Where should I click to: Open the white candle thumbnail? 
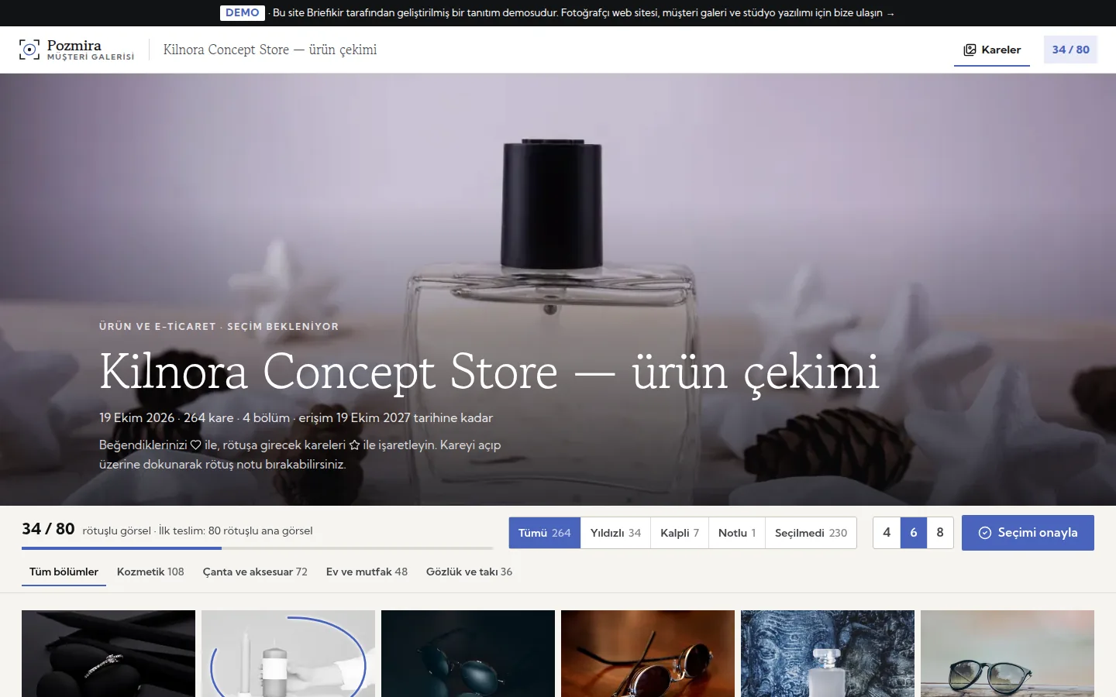point(288,654)
